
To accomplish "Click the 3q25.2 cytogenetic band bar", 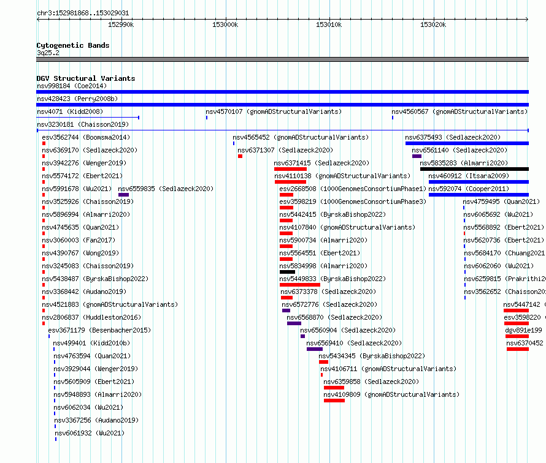I will coord(282,59).
